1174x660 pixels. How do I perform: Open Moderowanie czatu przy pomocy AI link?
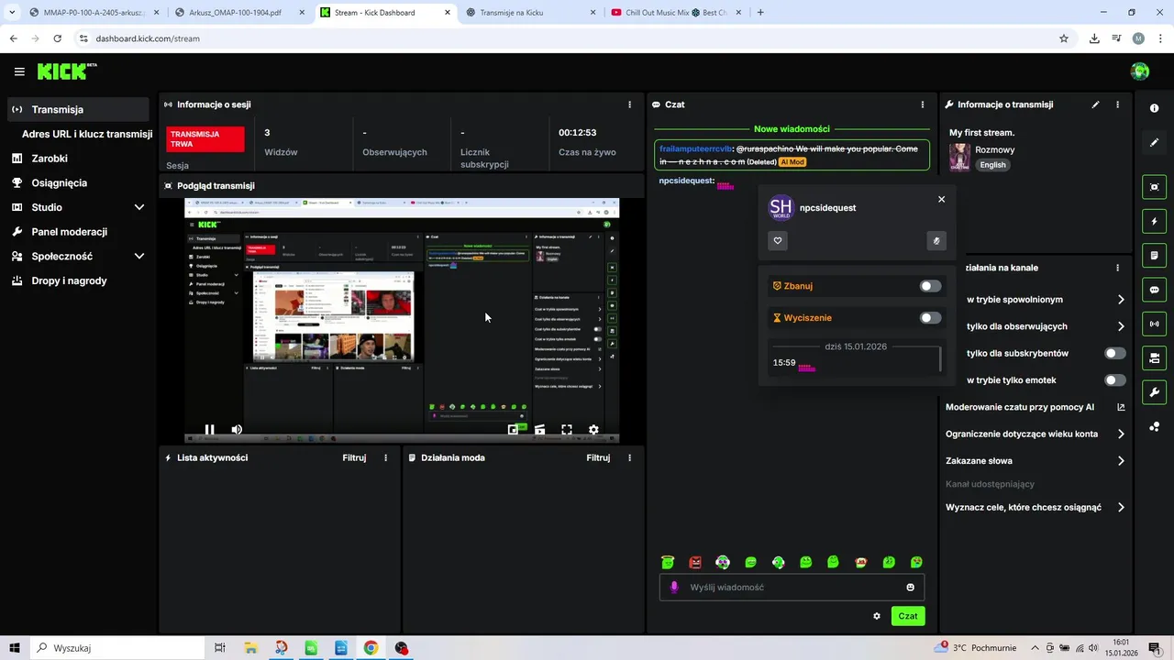coord(1035,407)
